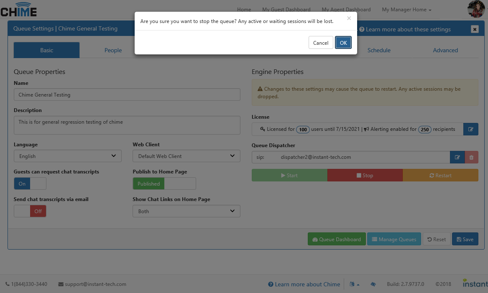Click the red Stop queue button
Screen dimensions: 488x293
coord(365,175)
